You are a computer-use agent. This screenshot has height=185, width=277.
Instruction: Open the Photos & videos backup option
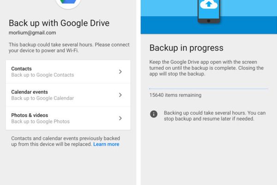pos(68,118)
